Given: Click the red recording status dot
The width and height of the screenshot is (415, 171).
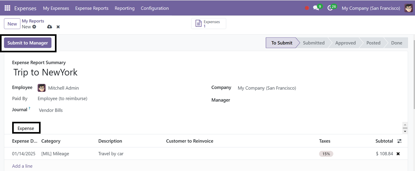Looking at the screenshot, I should (307, 8).
